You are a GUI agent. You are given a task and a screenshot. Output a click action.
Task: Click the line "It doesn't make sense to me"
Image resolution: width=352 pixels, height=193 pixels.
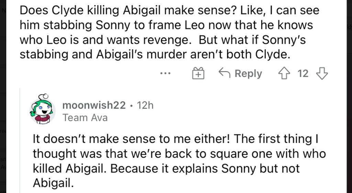point(175,139)
